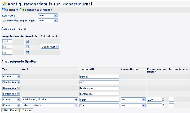Open Konto type dropdown in Zus row
The image size is (190, 113).
click(x=11, y=105)
